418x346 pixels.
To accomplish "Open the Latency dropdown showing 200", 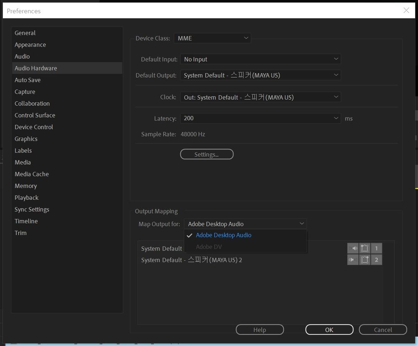I will (260, 118).
